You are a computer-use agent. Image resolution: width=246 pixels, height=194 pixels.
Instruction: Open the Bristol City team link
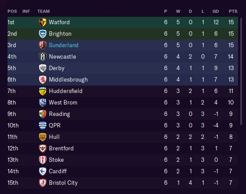pos(63,183)
